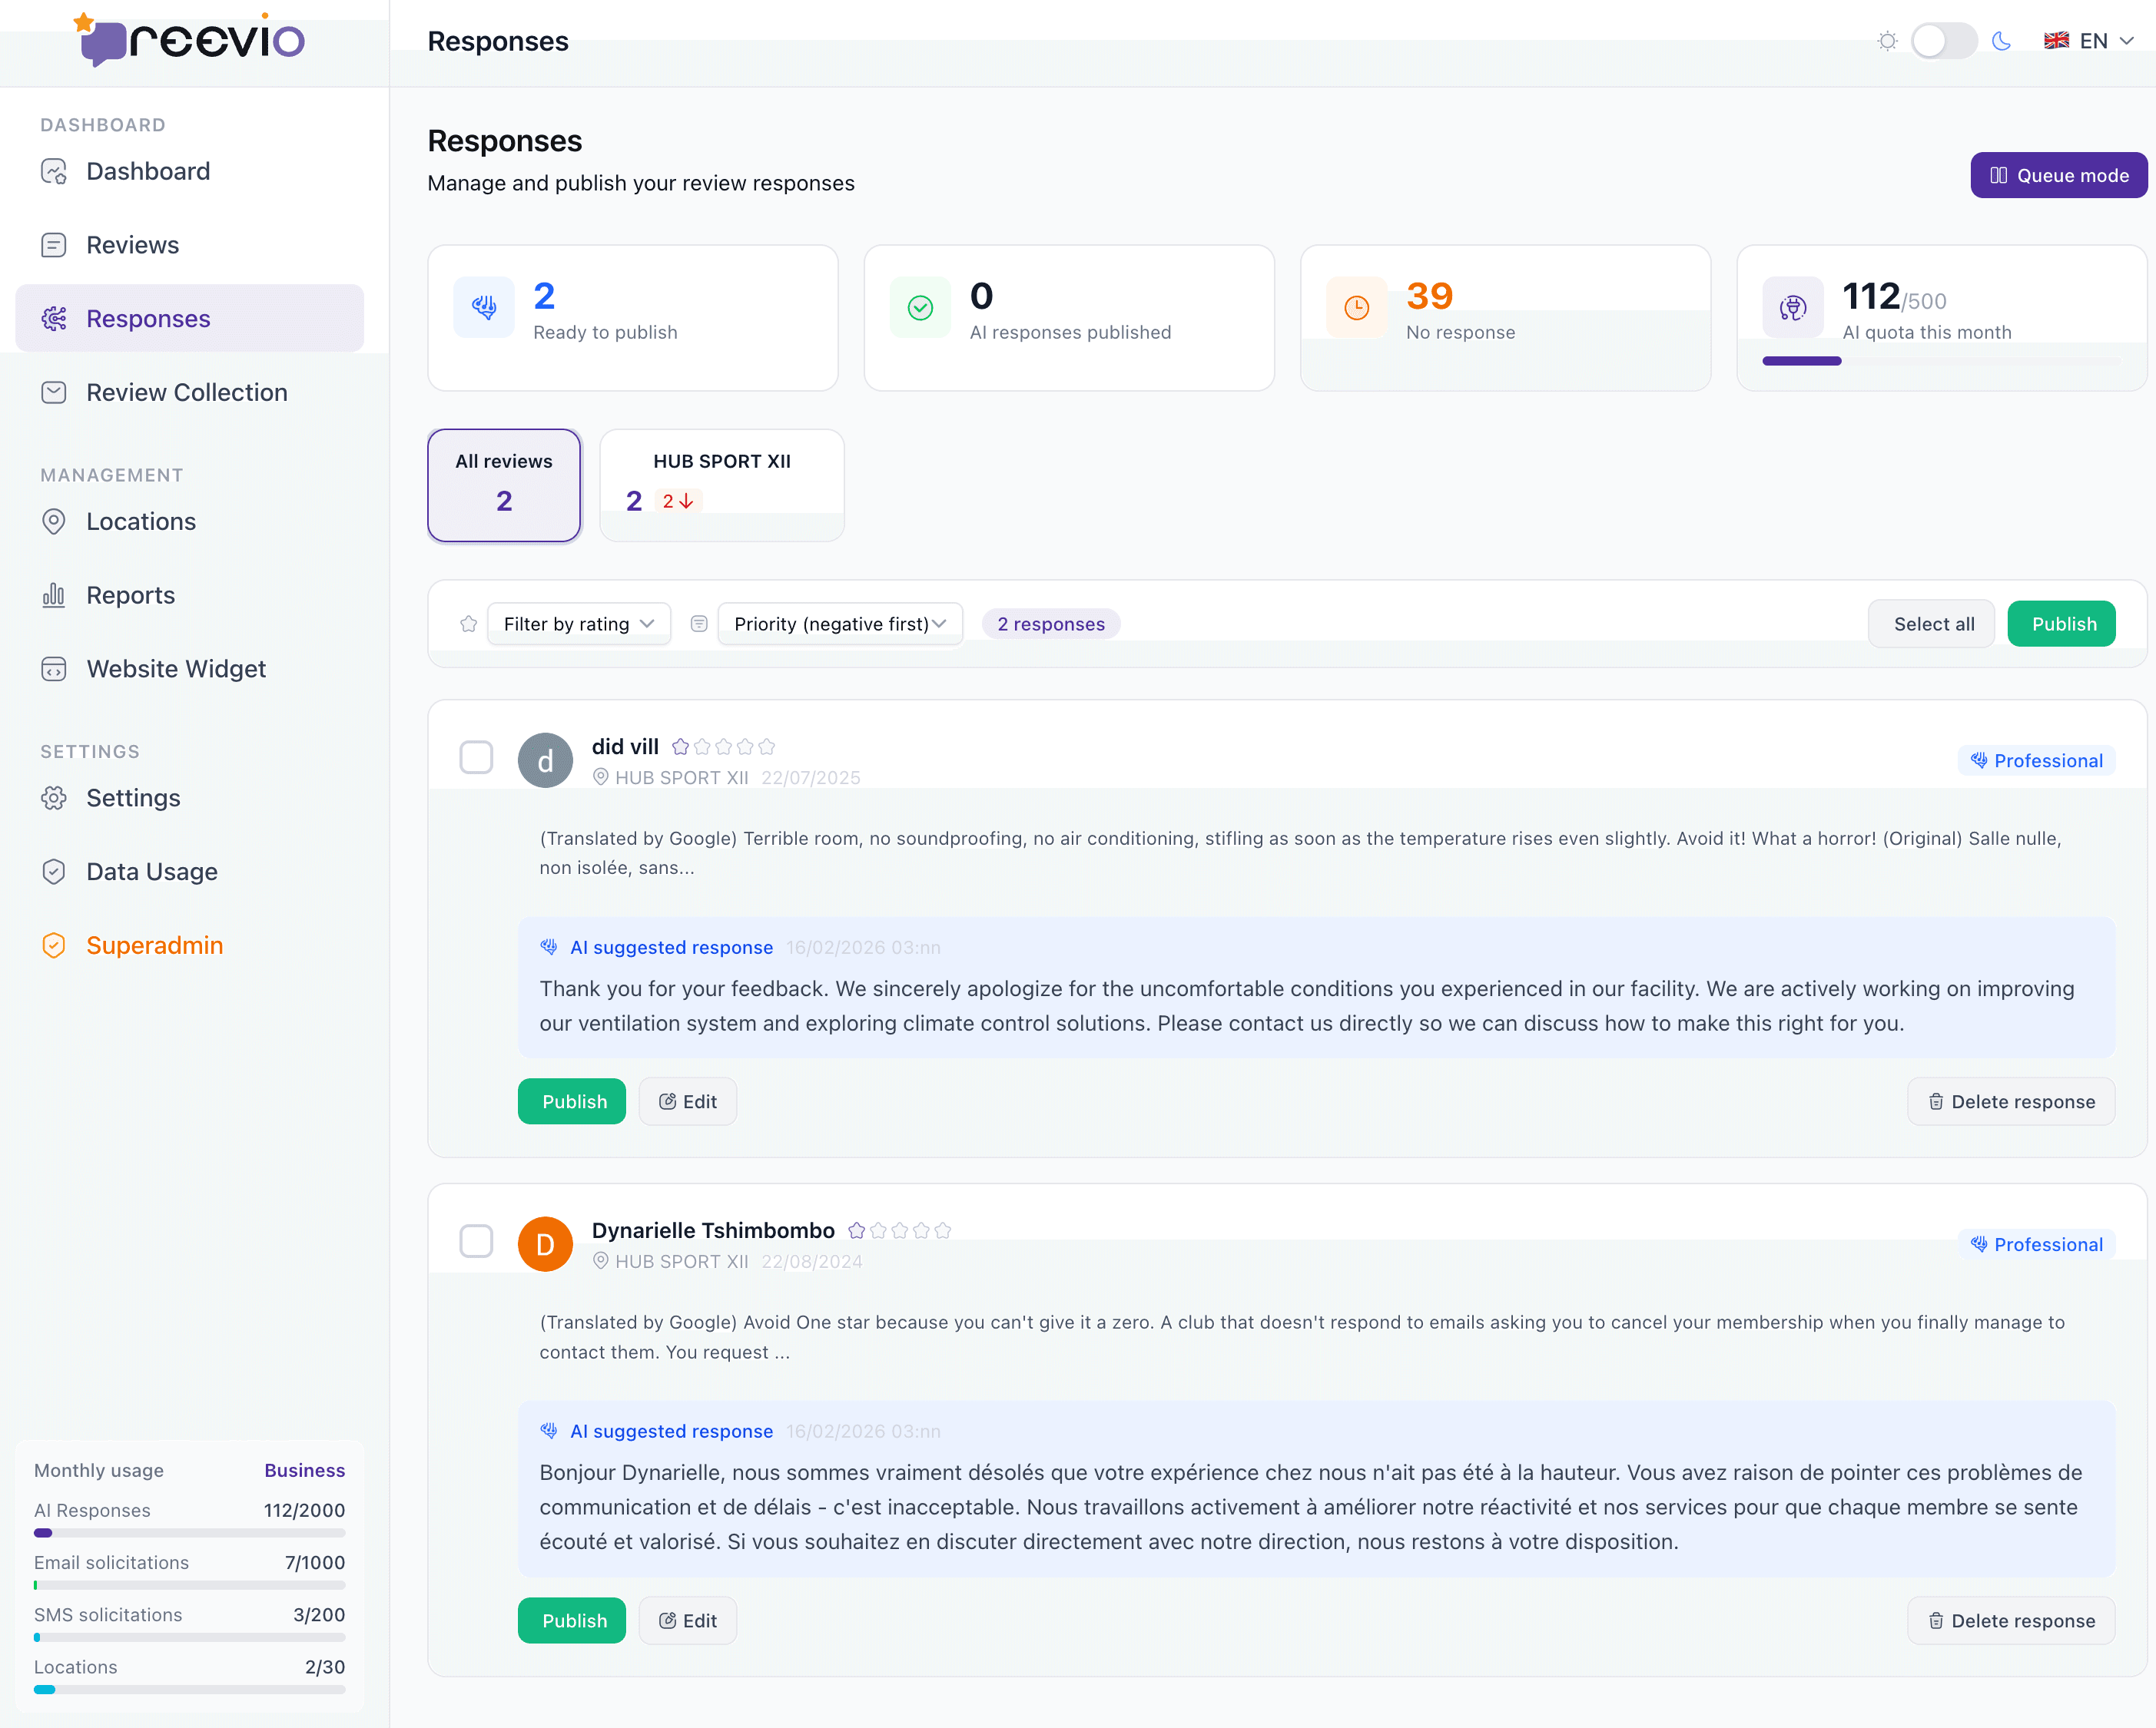Image resolution: width=2156 pixels, height=1728 pixels.
Task: Toggle the light/dark theme switch
Action: pyautogui.click(x=1943, y=41)
